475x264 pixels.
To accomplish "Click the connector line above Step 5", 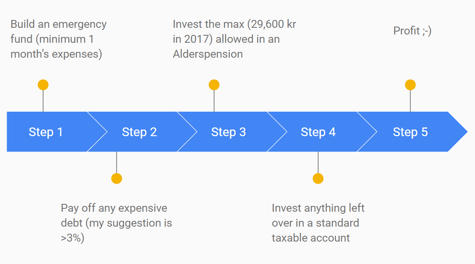I will pos(410,101).
